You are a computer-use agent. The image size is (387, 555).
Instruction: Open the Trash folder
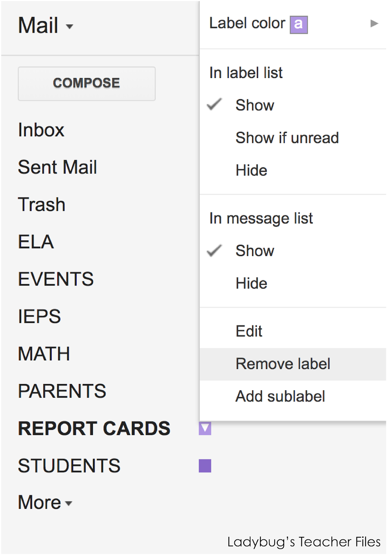click(42, 204)
